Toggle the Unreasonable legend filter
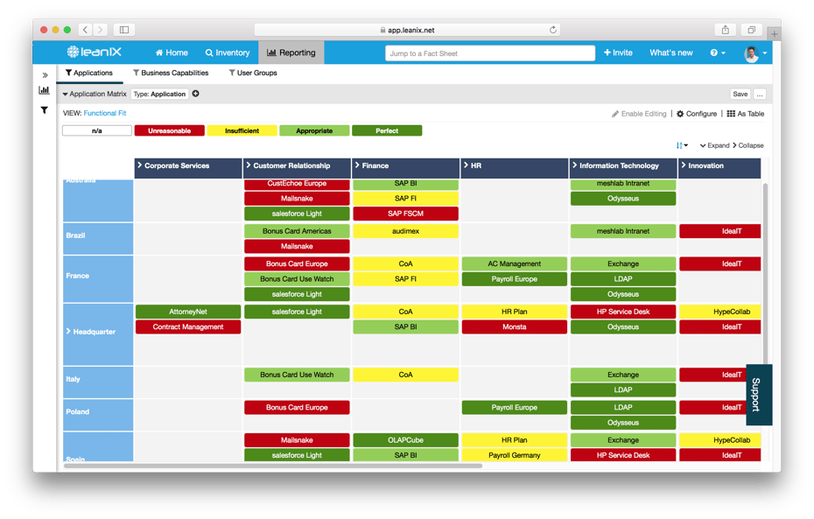Screen dimensions: 814x519 (169, 130)
